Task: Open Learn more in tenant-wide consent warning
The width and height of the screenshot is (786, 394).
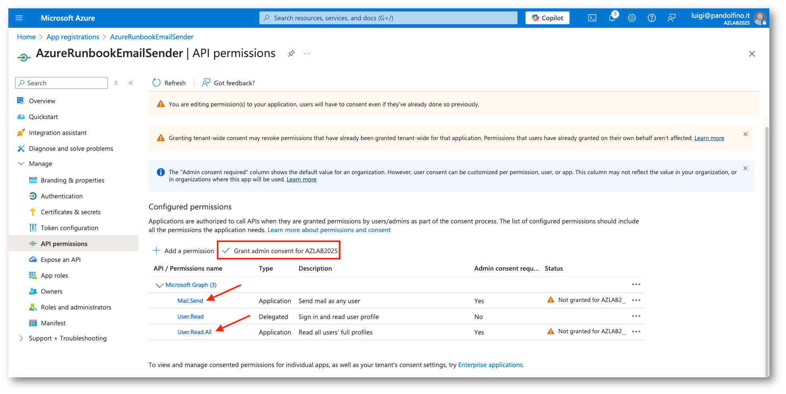Action: [709, 138]
